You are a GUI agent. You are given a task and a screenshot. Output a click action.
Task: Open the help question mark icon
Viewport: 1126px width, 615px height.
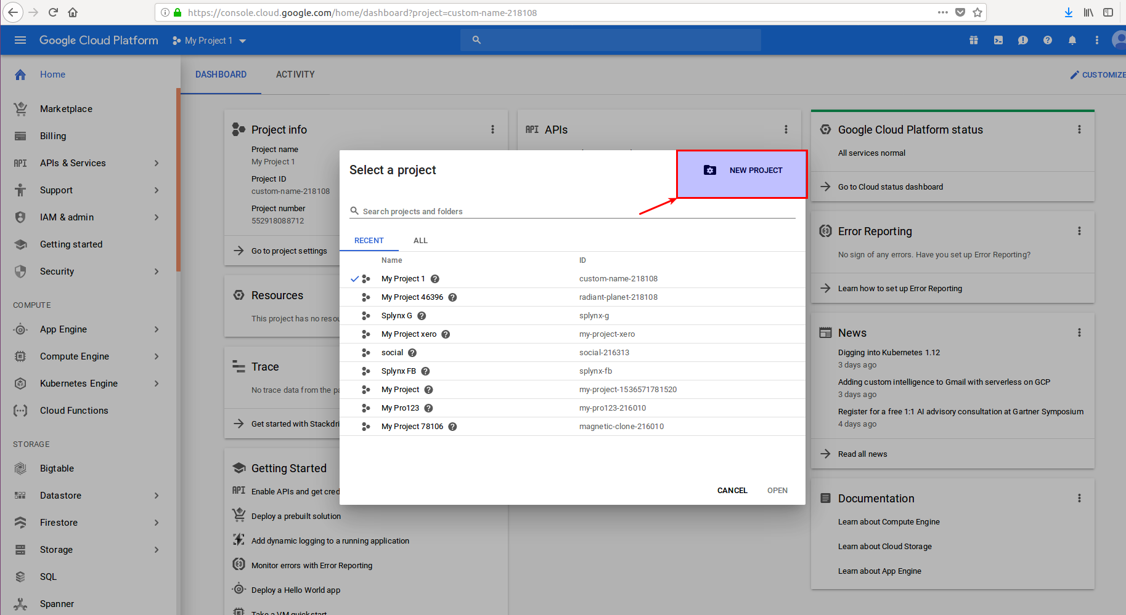pos(1048,40)
